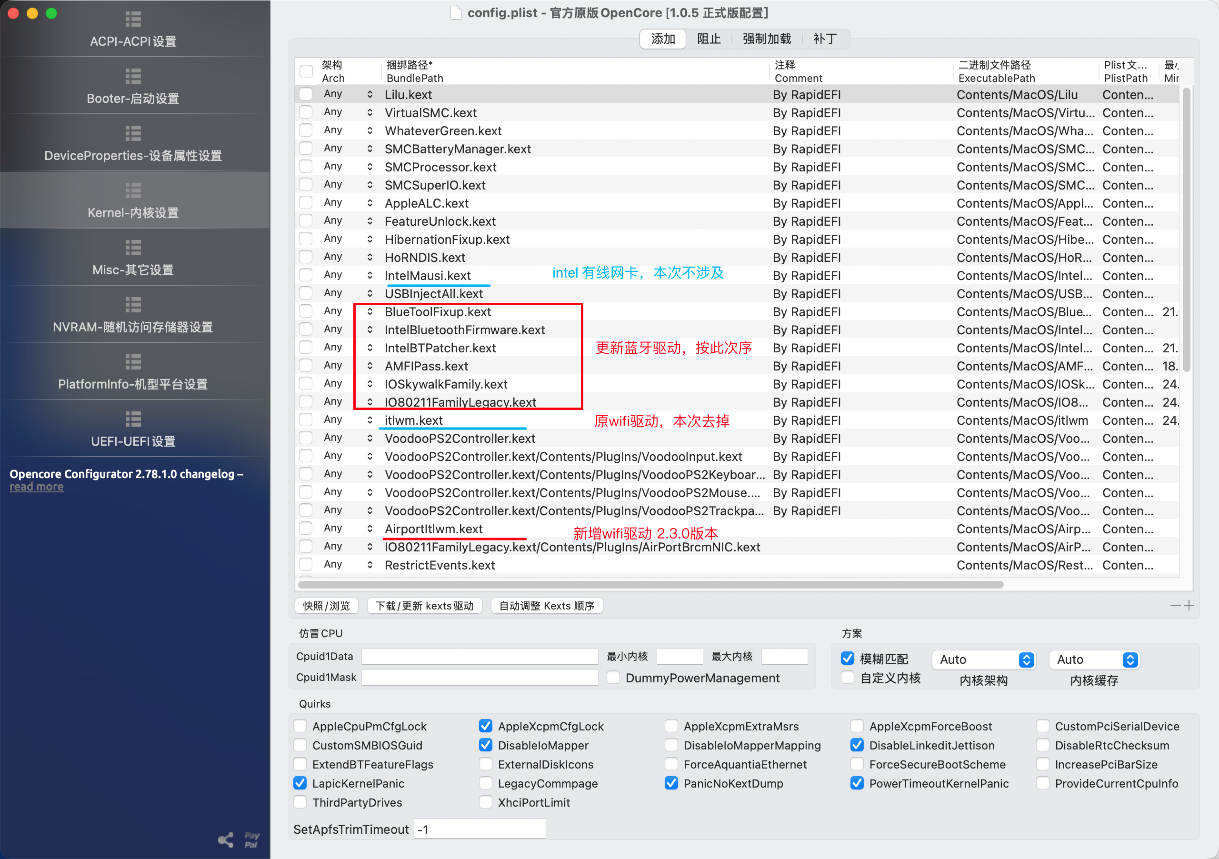Screen dimensions: 1219x859
Task: Open the ACPI settings list icon
Action: click(x=133, y=19)
